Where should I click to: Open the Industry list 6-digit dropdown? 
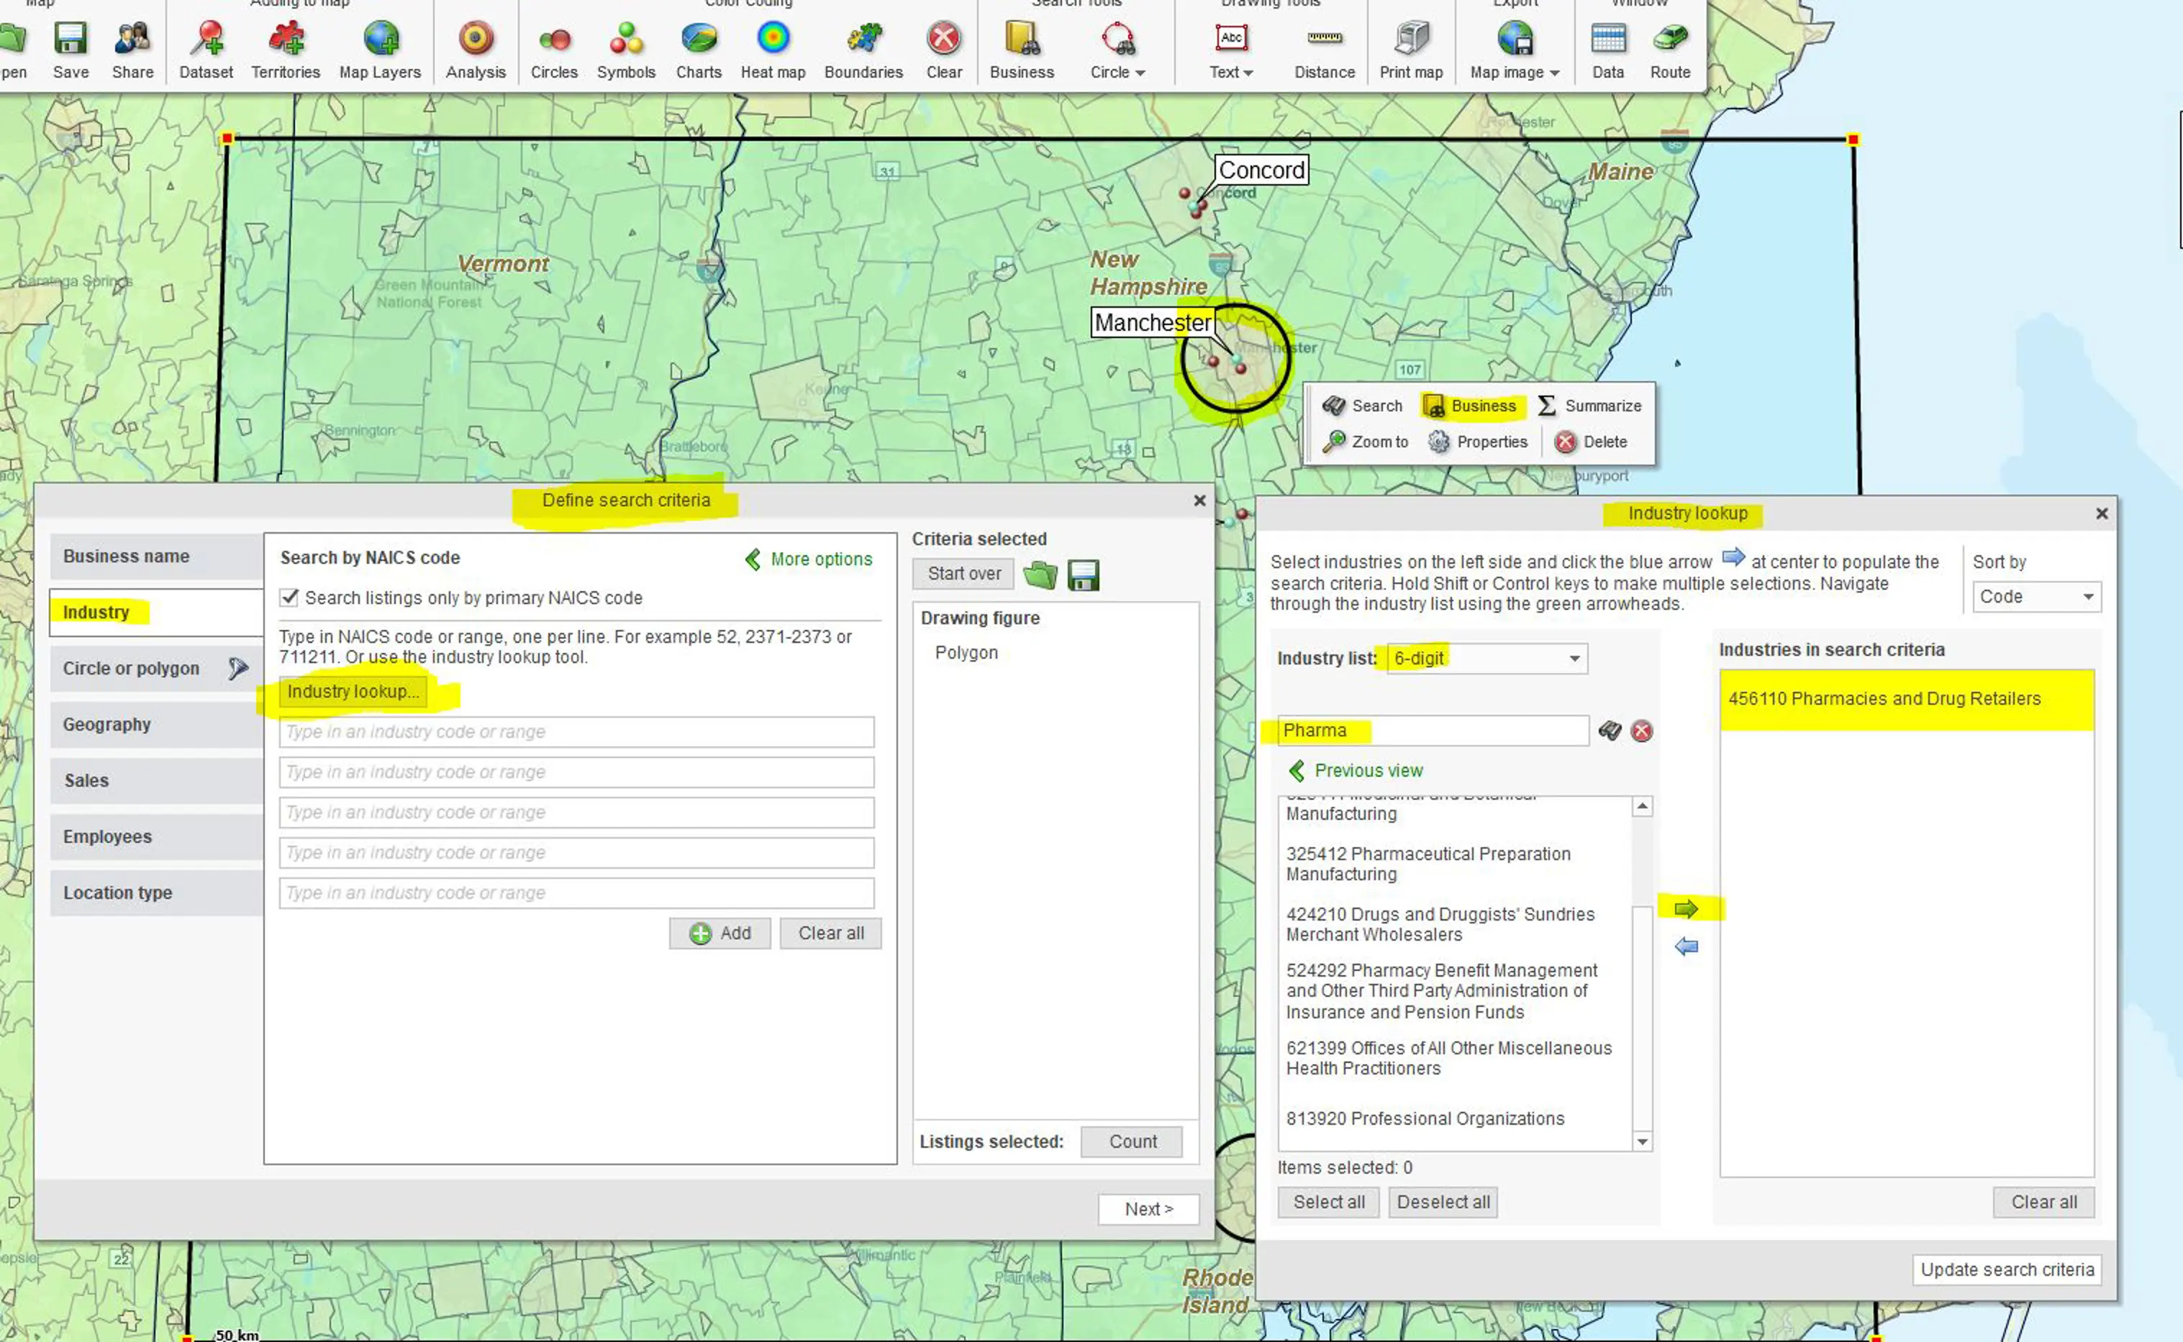[x=1487, y=657]
